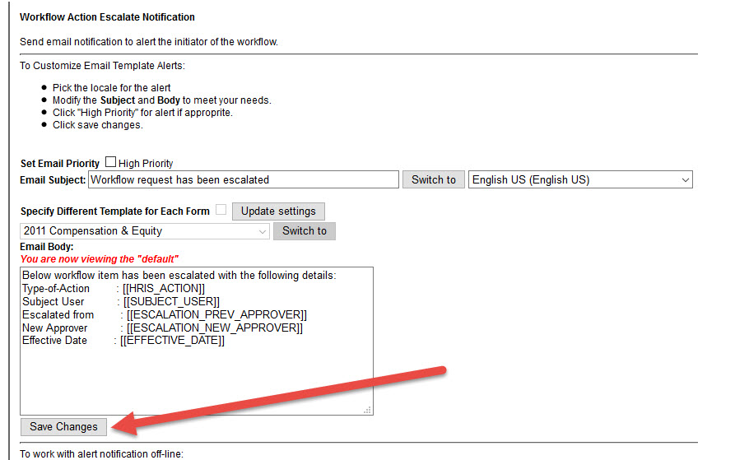This screenshot has width=735, height=460.
Task: Click Switch to beside locale dropdown
Action: click(434, 179)
